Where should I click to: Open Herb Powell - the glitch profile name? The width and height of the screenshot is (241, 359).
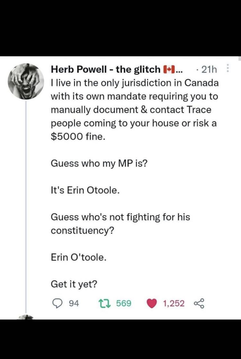pos(106,69)
